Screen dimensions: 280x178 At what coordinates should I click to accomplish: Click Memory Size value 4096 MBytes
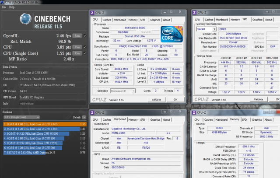pyautogui.click(x=219, y=133)
